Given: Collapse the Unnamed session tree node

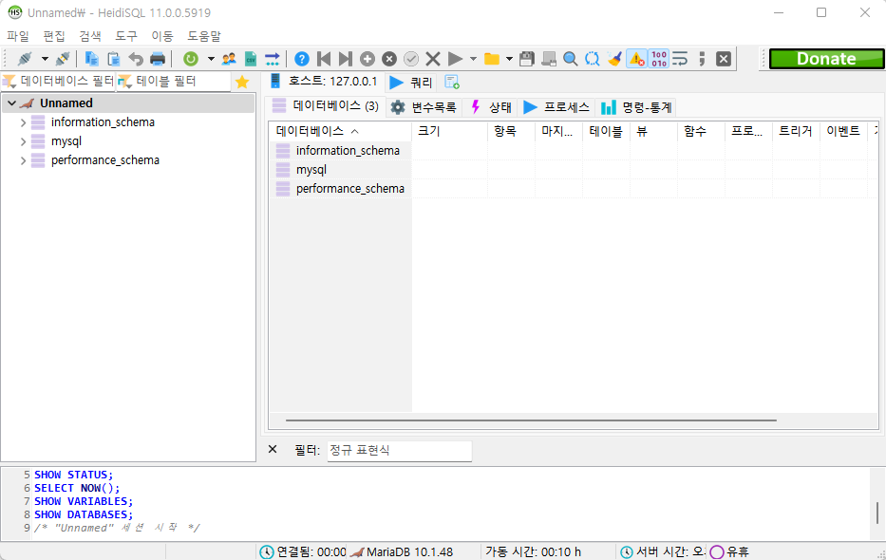Looking at the screenshot, I should click(x=11, y=103).
